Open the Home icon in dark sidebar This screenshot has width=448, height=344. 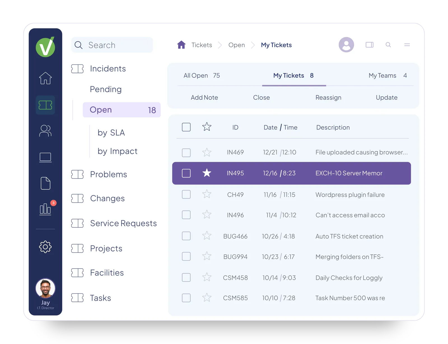point(45,78)
